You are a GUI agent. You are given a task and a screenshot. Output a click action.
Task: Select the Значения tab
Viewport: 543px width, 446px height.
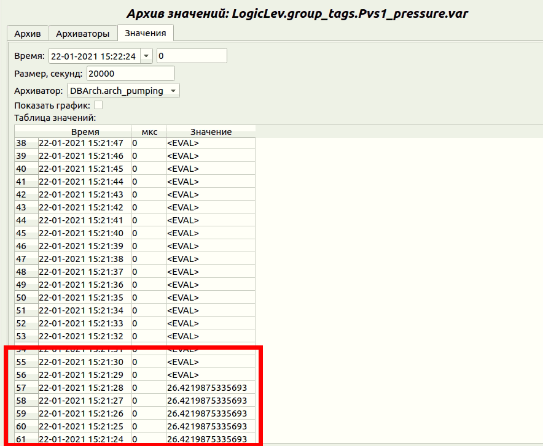click(x=146, y=33)
